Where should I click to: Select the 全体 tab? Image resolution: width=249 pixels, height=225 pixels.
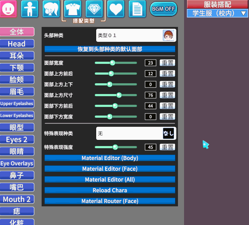coord(17,32)
